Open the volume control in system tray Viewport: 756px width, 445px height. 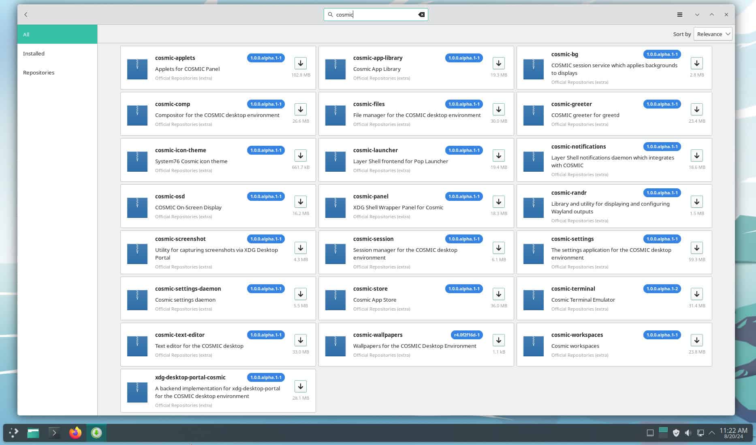tap(688, 433)
